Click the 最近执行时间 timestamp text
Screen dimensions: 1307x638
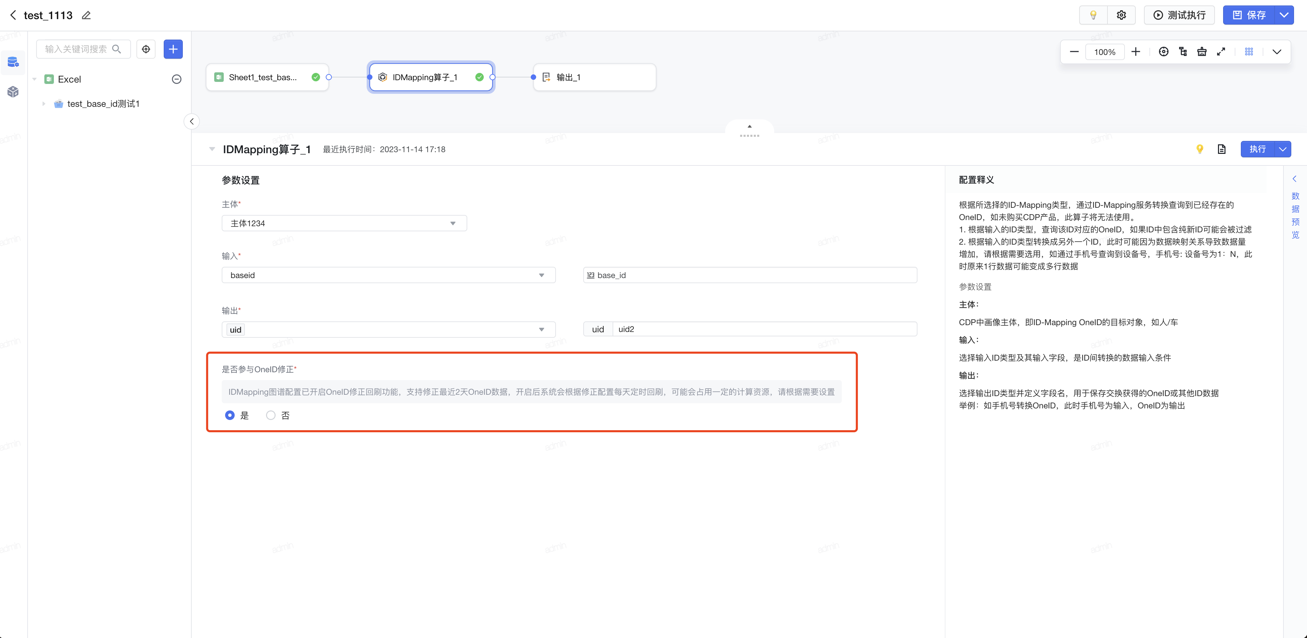(384, 149)
